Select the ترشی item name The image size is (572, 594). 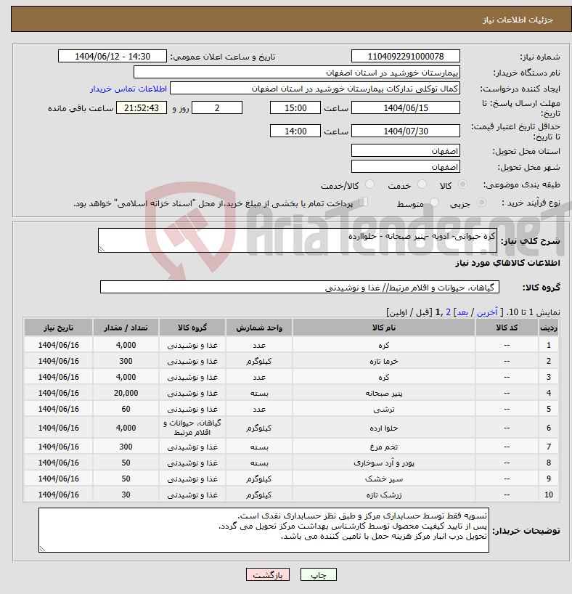pyautogui.click(x=384, y=409)
